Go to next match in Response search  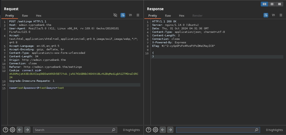[x=170, y=130]
